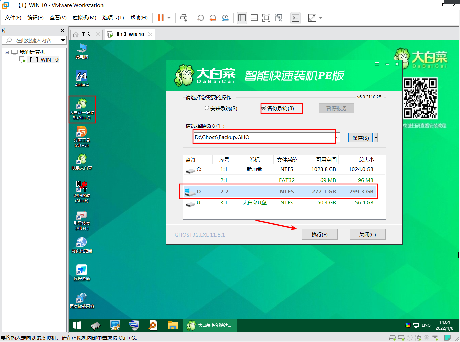Toggle the library sidebar view icon
This screenshot has width=460, height=342.
click(242, 18)
